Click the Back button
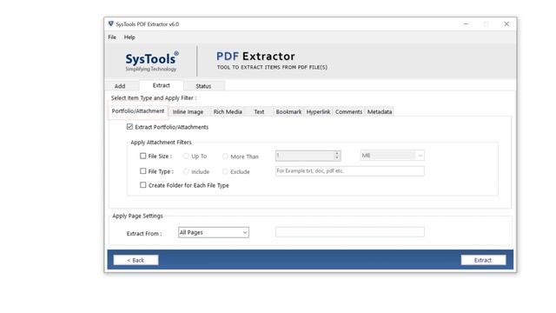Screen dimensions: 556x313 pos(136,260)
